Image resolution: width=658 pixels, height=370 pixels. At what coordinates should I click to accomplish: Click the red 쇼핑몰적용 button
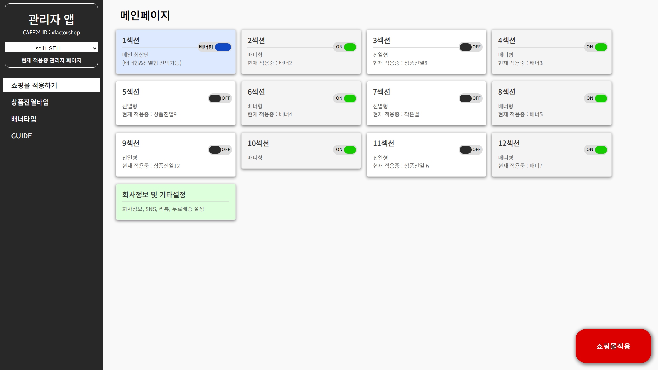pos(613,346)
